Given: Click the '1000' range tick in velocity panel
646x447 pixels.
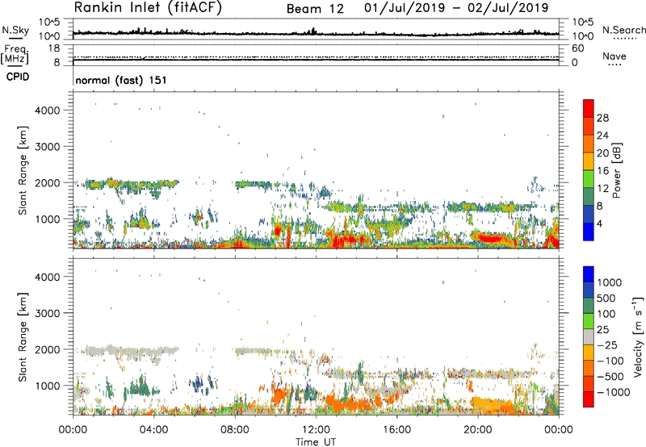Looking at the screenshot, I should click(x=48, y=386).
